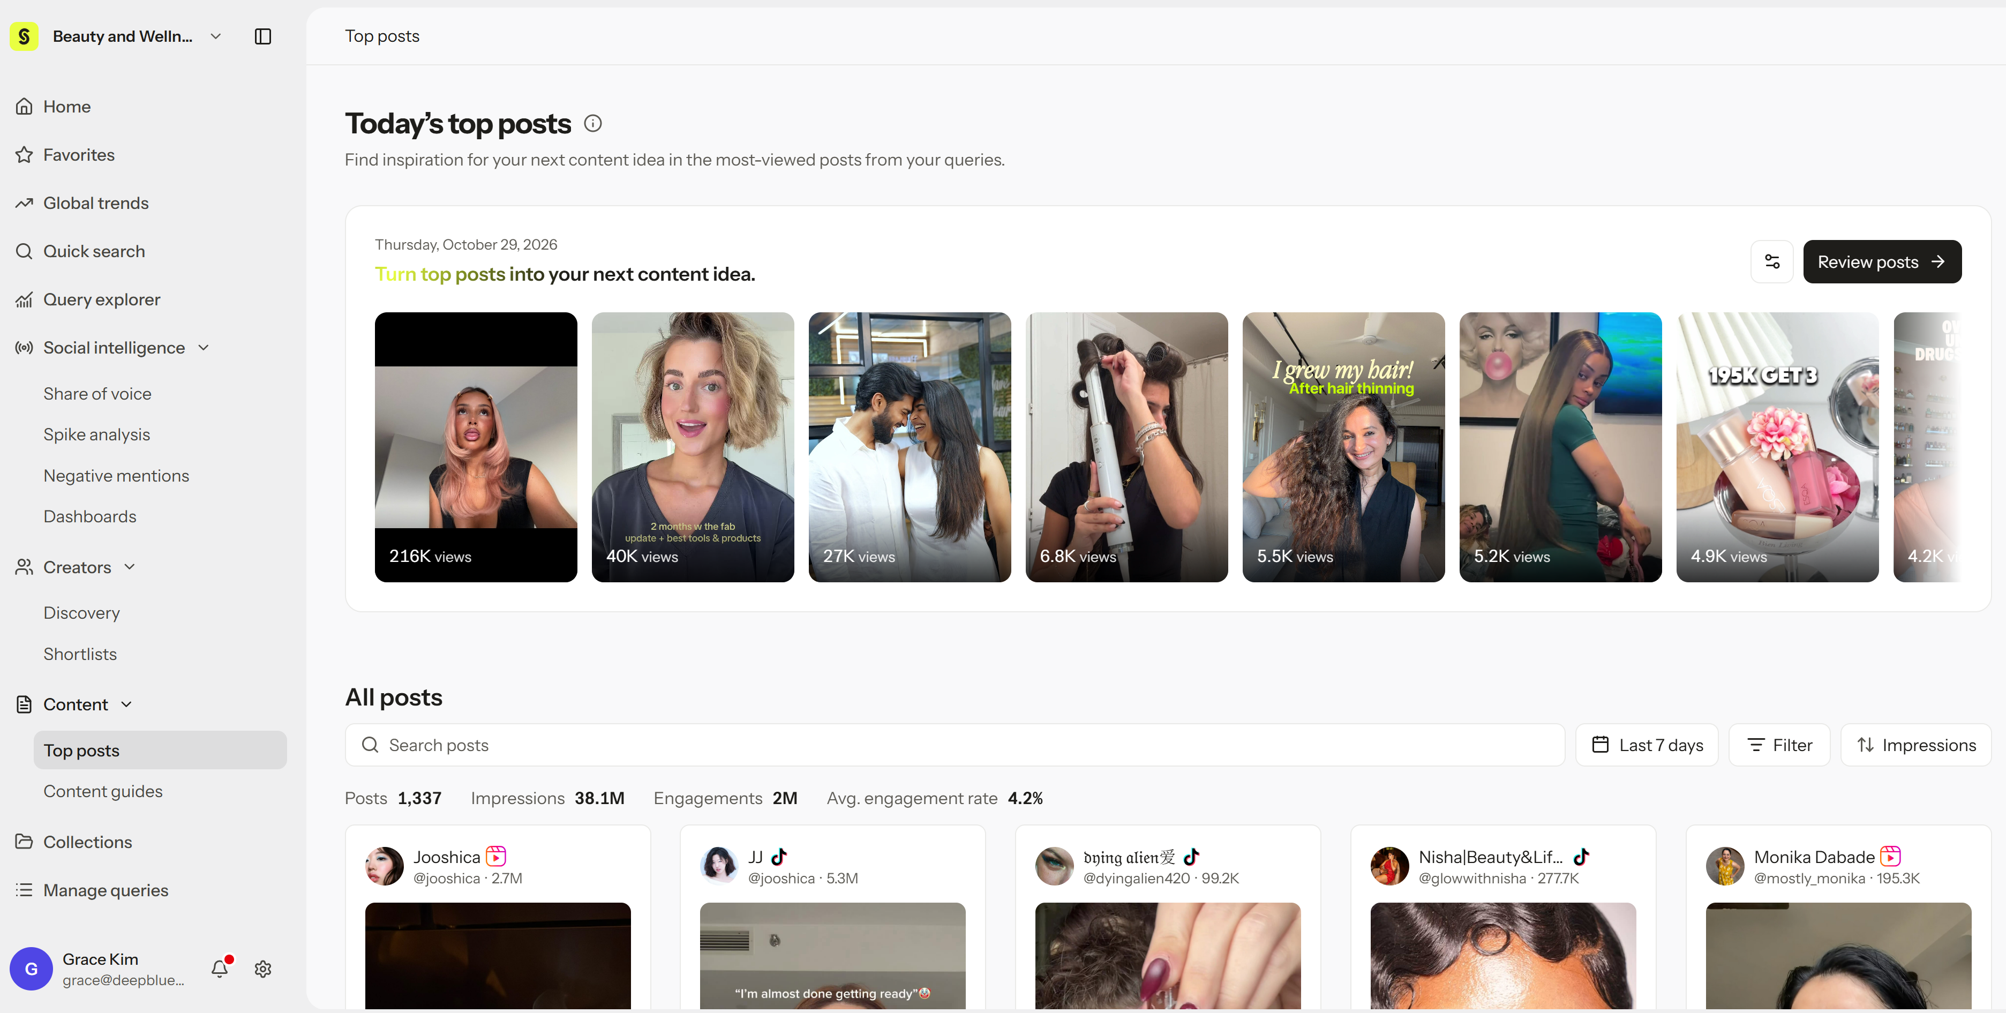Click the Global trends arrow icon

coord(24,203)
